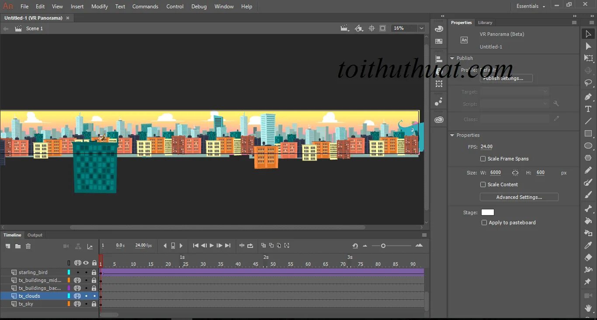
Task: Enable the Scale Content checkbox
Action: tap(483, 184)
